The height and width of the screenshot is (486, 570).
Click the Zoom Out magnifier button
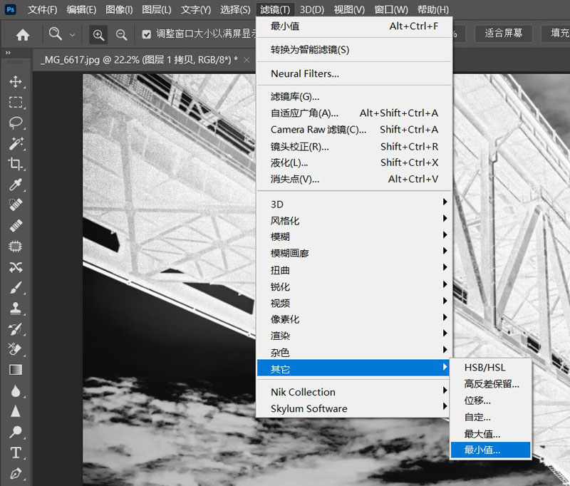click(x=121, y=35)
